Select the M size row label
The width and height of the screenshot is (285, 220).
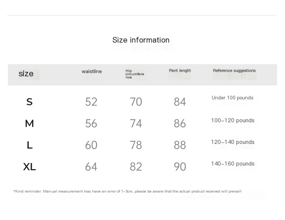coord(30,124)
